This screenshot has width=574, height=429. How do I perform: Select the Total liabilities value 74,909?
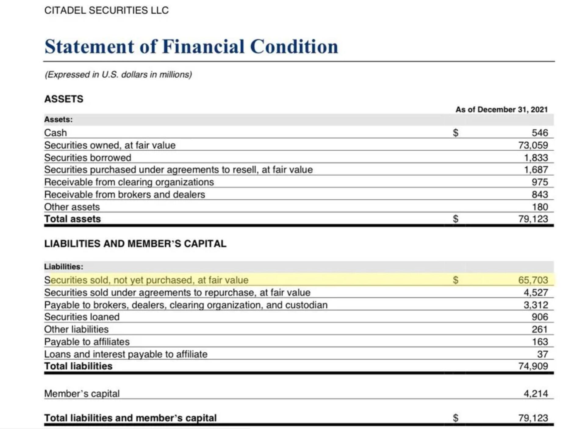533,366
